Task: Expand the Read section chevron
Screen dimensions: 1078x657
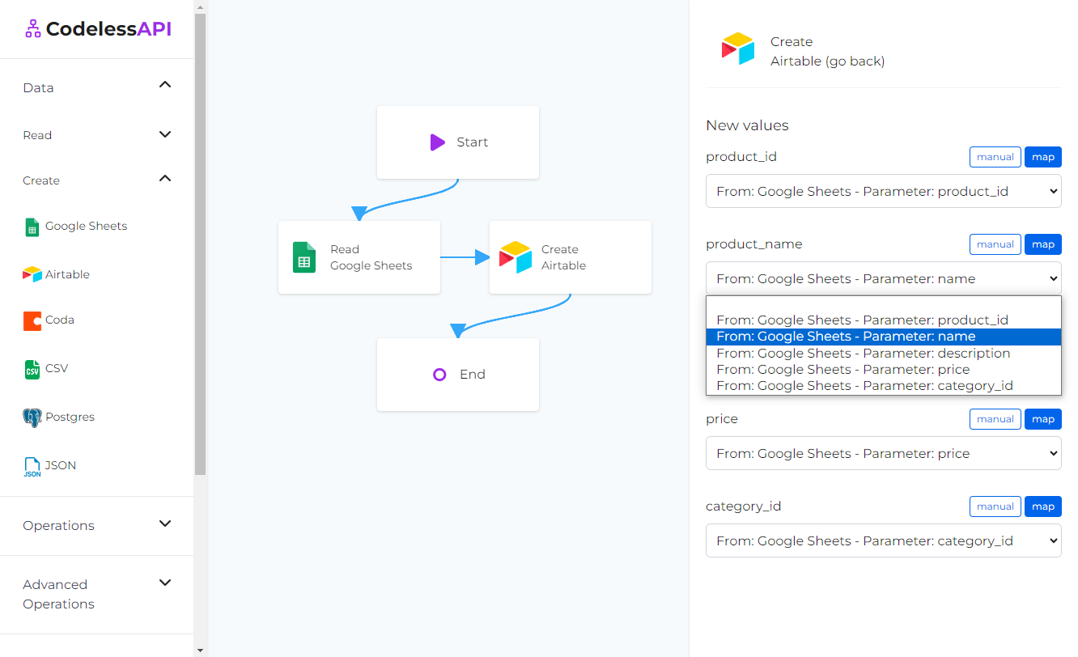Action: pyautogui.click(x=165, y=134)
